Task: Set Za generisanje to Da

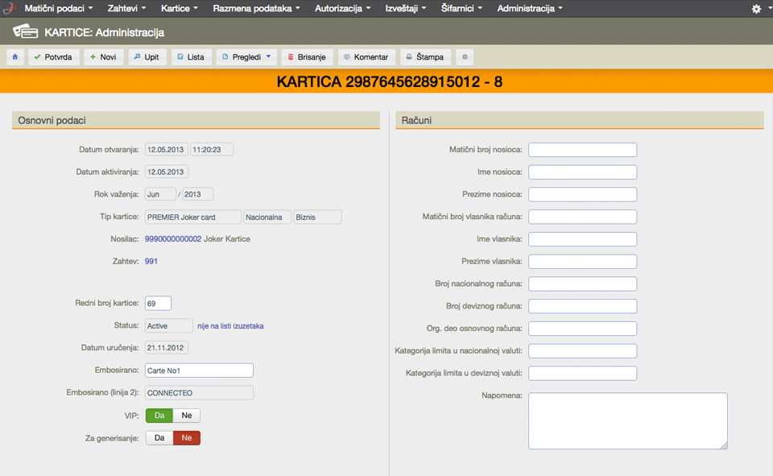Action: pos(159,437)
